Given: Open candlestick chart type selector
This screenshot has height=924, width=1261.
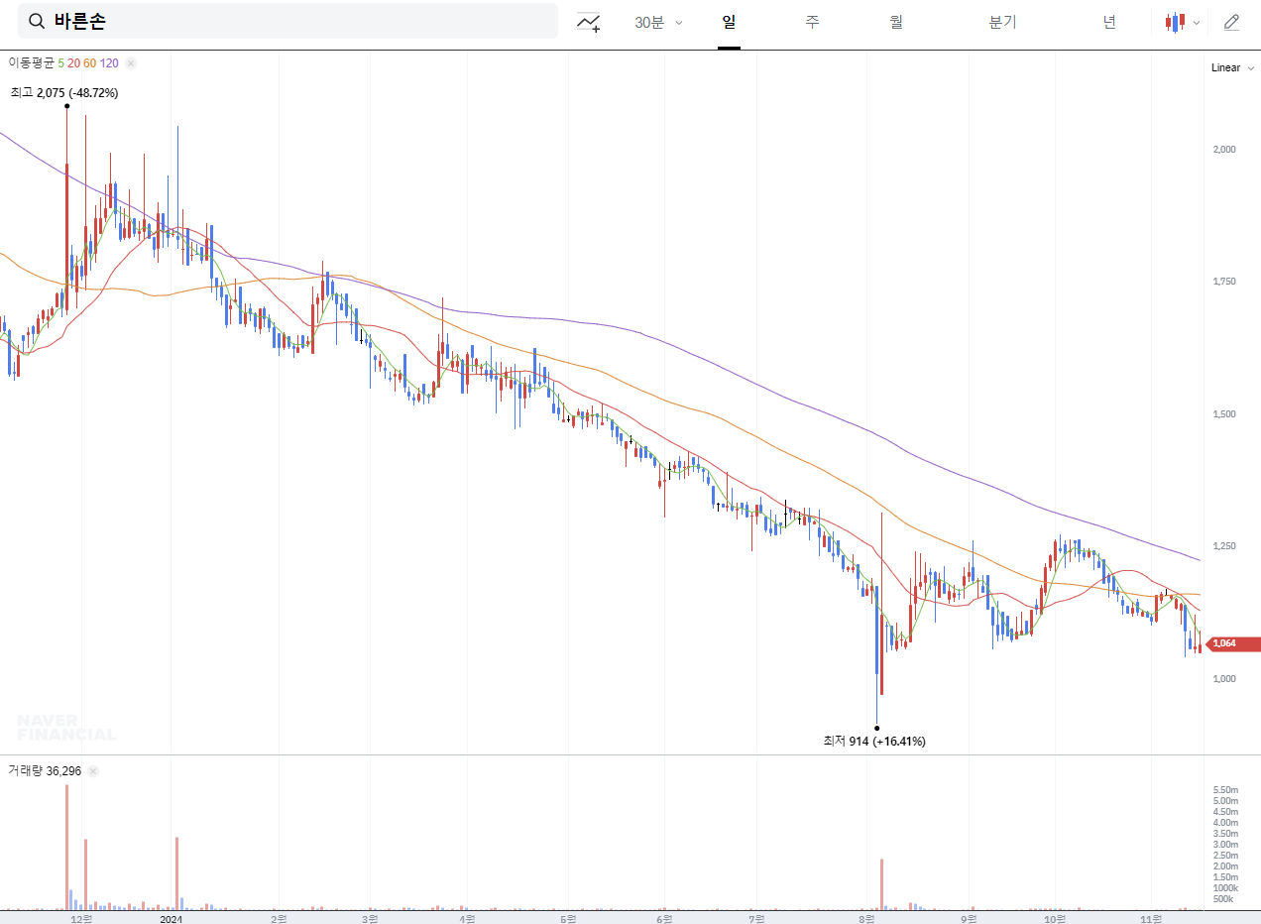Looking at the screenshot, I should [1176, 22].
